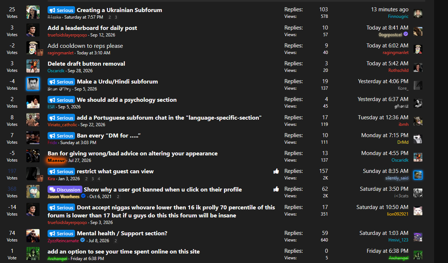Open 'Delete draft button removal' thread

[x=86, y=64]
